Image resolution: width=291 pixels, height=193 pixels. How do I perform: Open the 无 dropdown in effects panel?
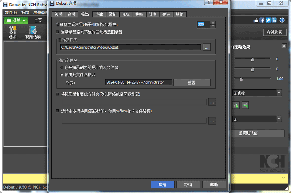[x=257, y=119]
